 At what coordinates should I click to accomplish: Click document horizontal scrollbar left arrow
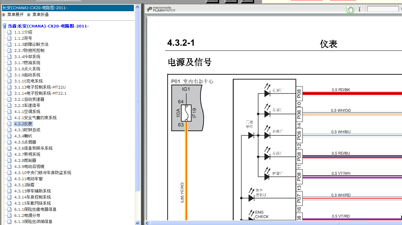(147, 223)
